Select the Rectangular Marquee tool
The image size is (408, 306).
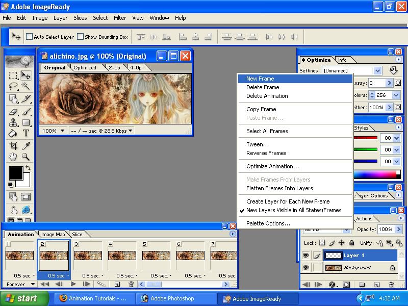pos(13,75)
